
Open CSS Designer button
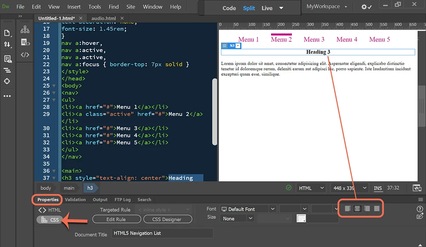click(167, 219)
